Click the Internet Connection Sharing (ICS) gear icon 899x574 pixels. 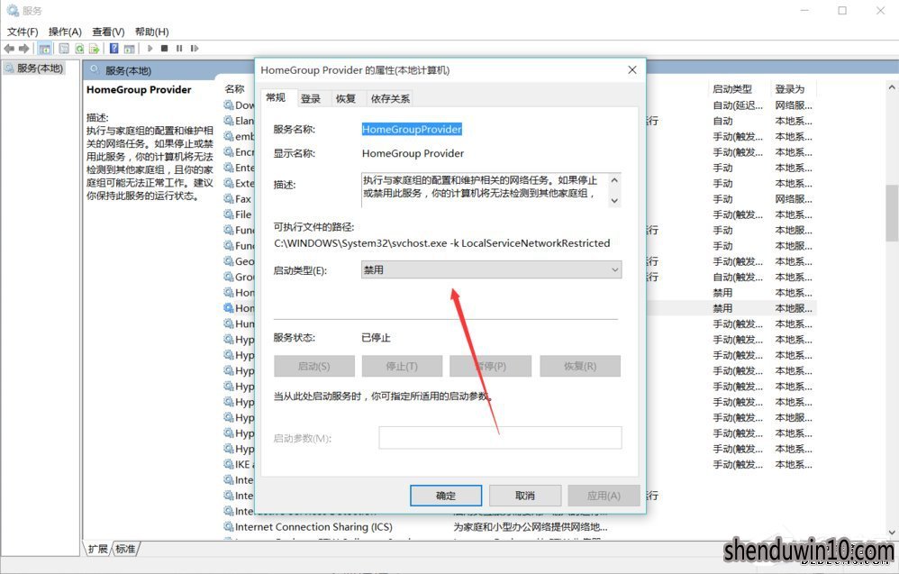click(x=229, y=526)
